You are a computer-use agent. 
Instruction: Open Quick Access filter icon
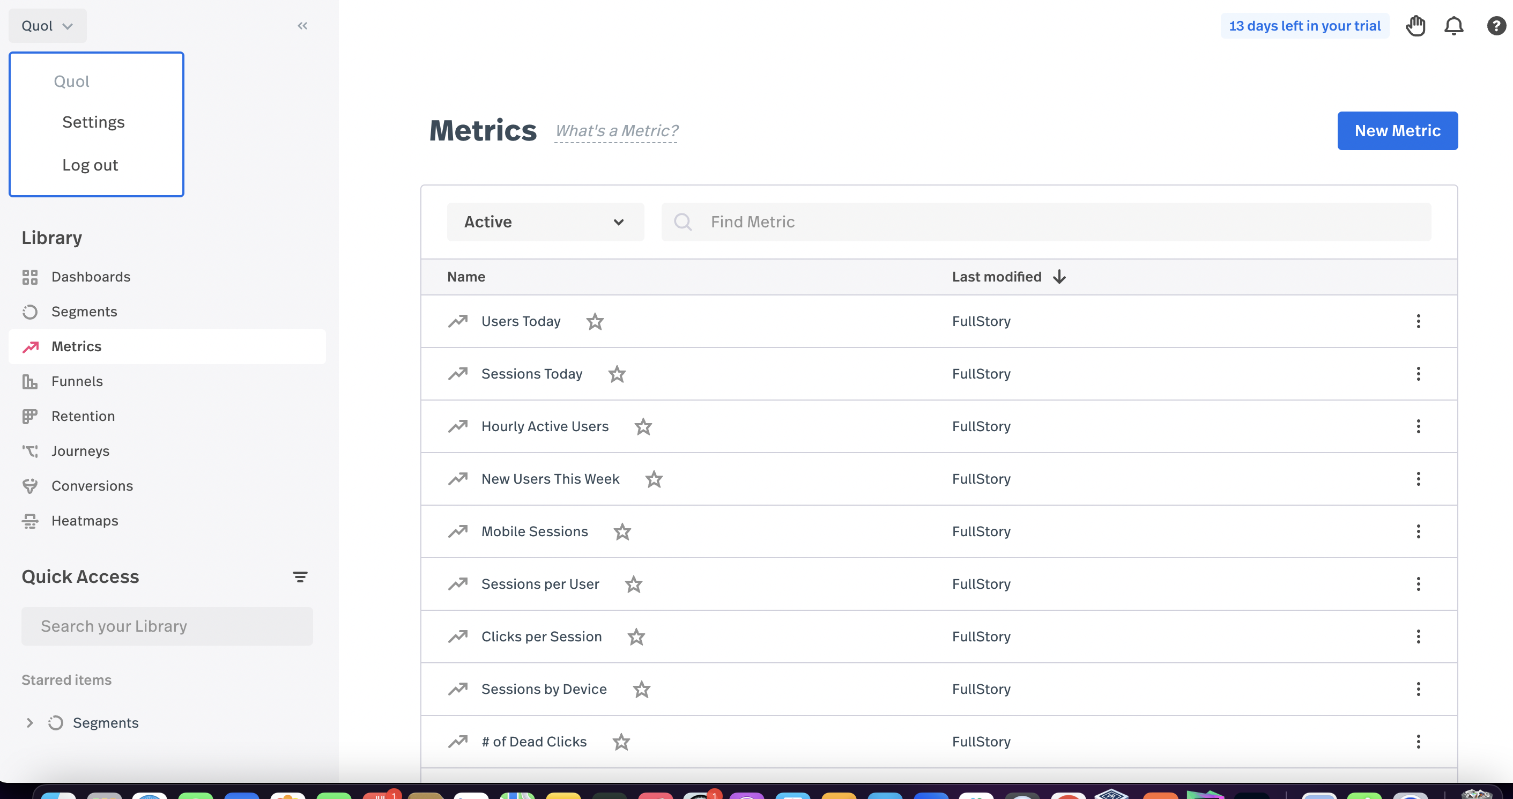tap(300, 577)
